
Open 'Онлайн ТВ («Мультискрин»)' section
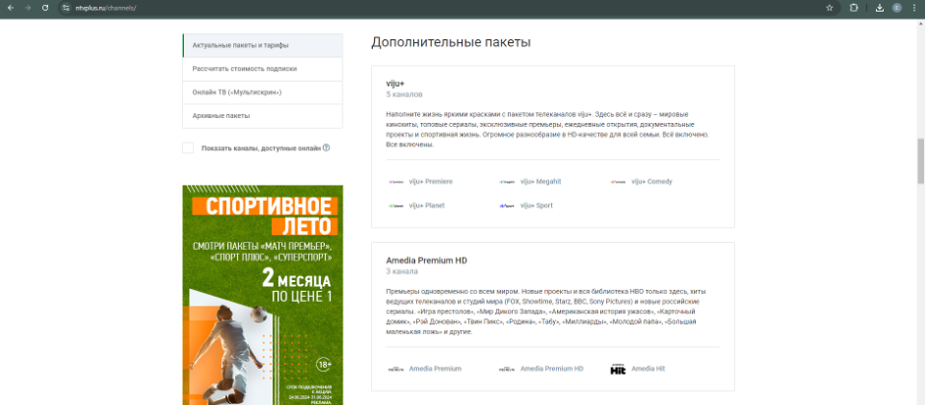262,92
